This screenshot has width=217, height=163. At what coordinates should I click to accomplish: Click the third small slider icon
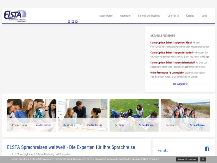tap(76, 22)
